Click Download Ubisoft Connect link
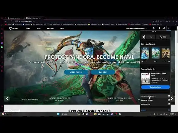This screenshot has height=133, width=178. click(x=137, y=28)
